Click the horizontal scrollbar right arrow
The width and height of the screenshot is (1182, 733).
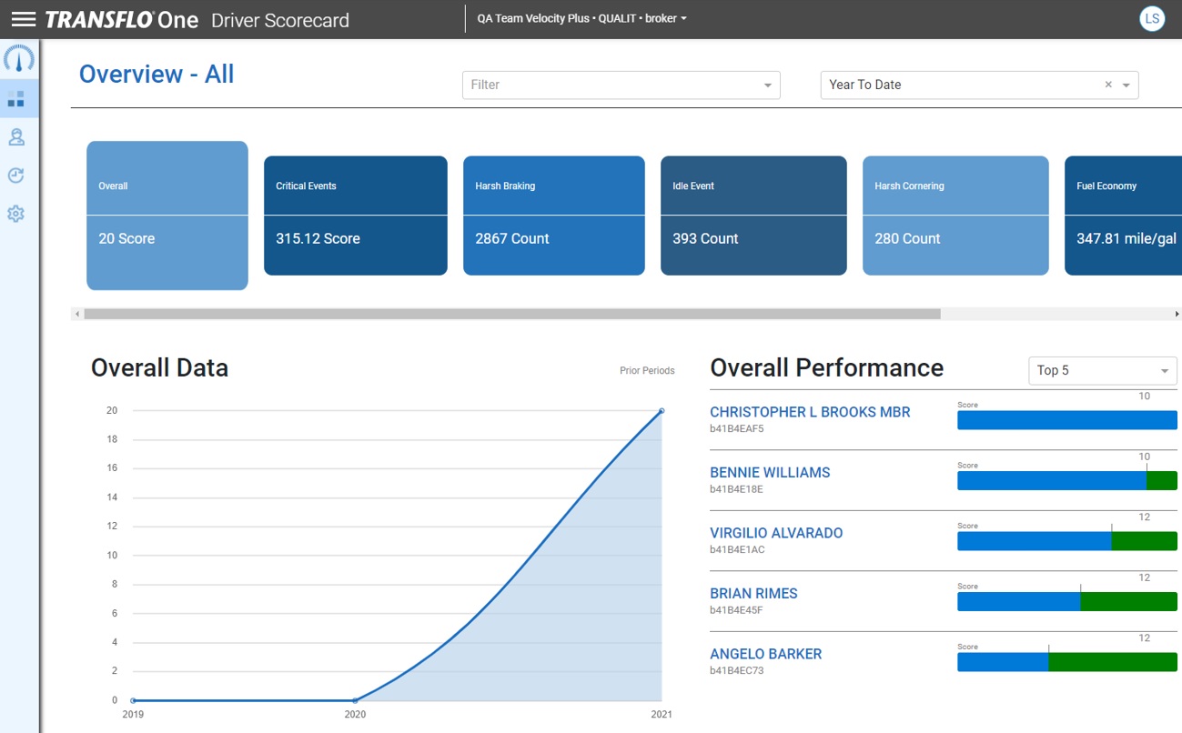tap(1177, 314)
